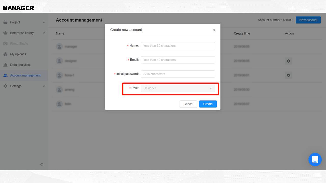Click the gear icon for fiona-1 row
The image size is (326, 183).
[x=289, y=75]
